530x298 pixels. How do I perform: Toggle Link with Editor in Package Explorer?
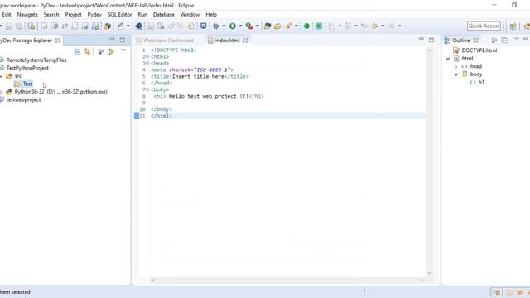click(x=88, y=51)
